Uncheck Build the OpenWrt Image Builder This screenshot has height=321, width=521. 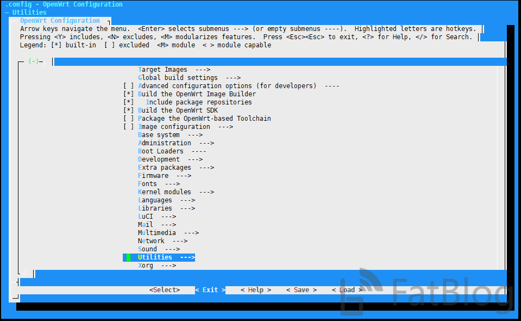click(129, 94)
